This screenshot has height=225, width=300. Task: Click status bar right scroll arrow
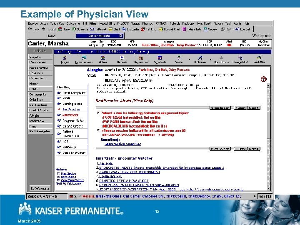(x=255, y=196)
